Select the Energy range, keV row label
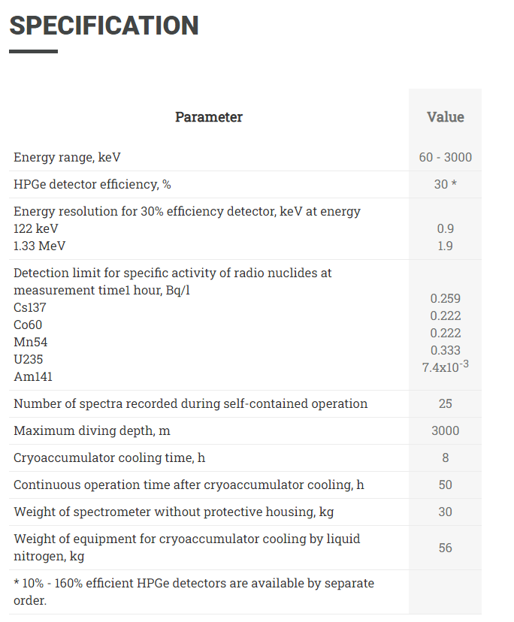This screenshot has height=622, width=514. [x=67, y=158]
